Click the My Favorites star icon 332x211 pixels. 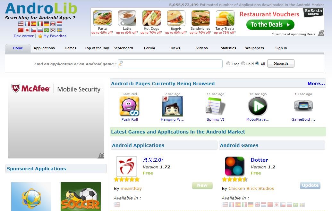coord(40,36)
